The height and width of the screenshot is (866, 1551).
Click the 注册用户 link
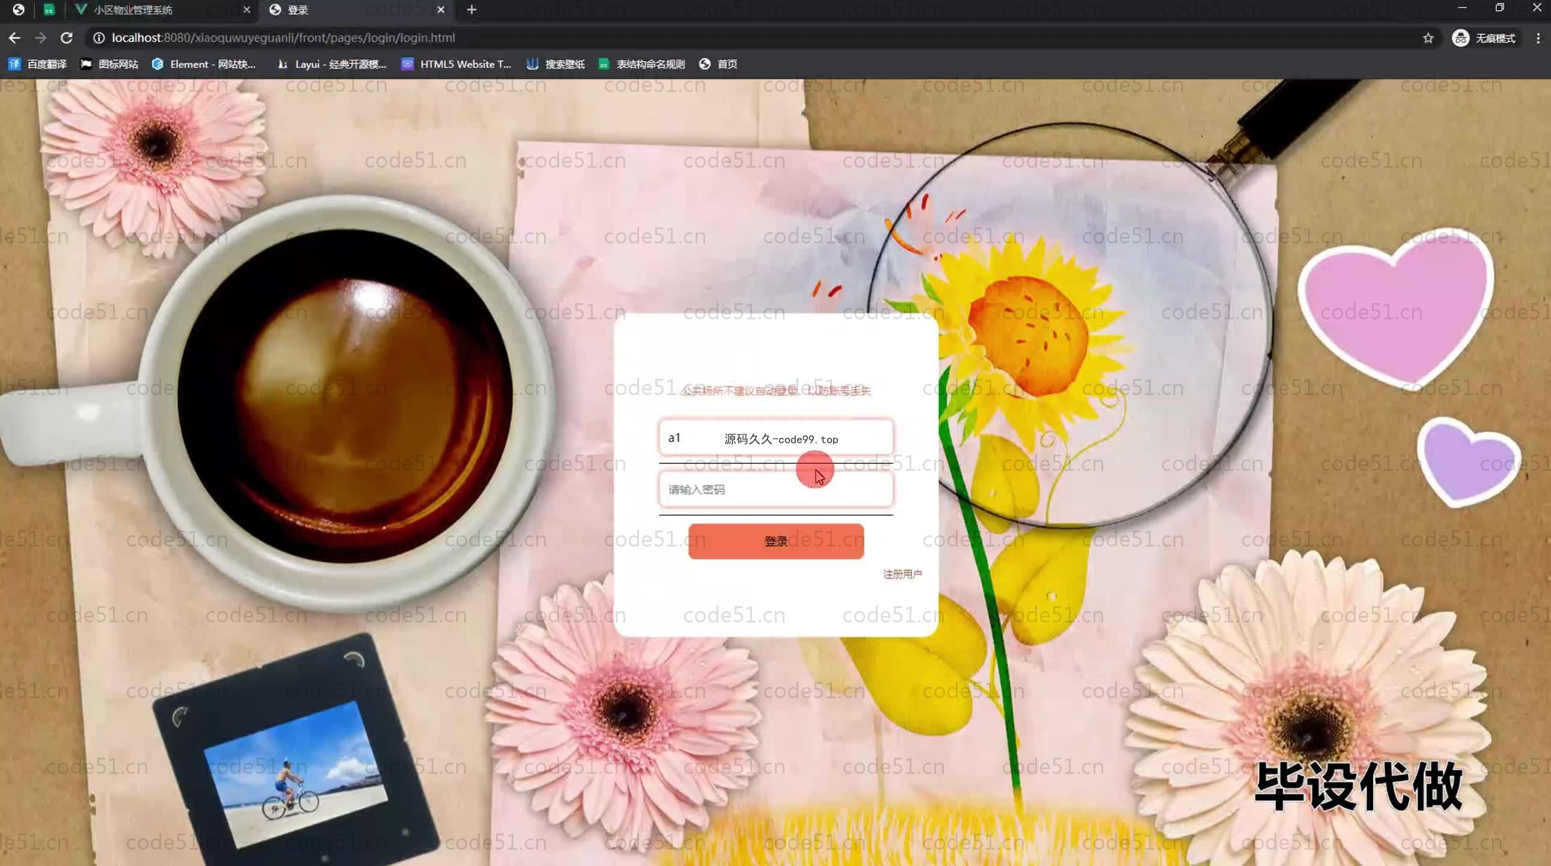[902, 574]
